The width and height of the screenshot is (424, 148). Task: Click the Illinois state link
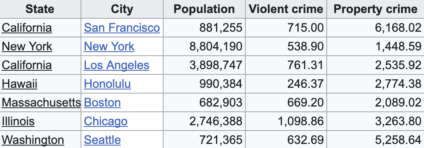pos(18,121)
